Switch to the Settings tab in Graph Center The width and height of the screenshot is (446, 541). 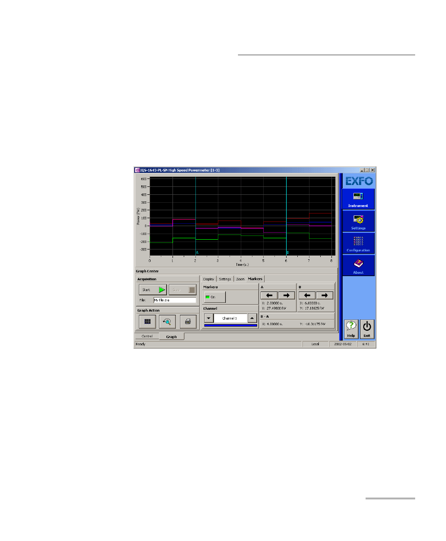[x=225, y=279]
